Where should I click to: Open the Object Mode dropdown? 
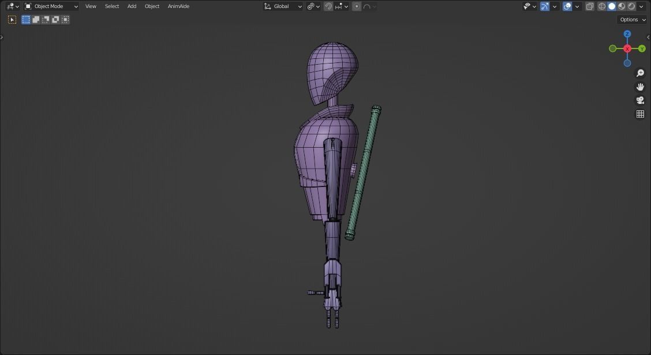(51, 6)
